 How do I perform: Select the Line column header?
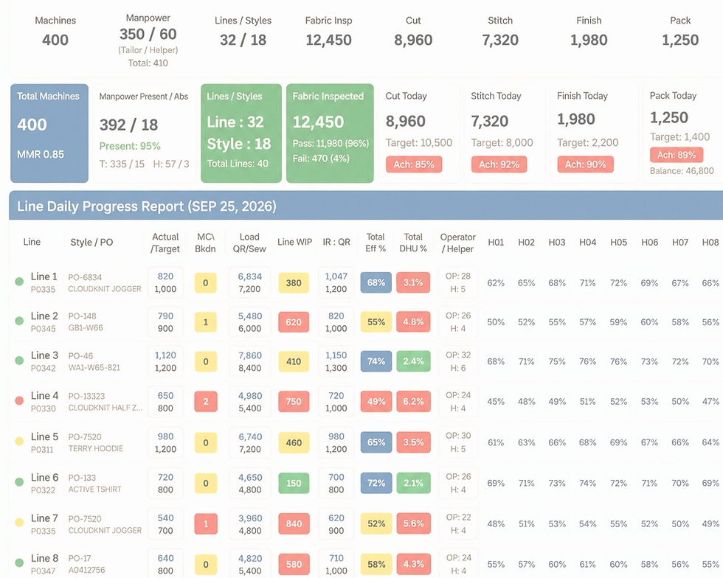(x=32, y=242)
